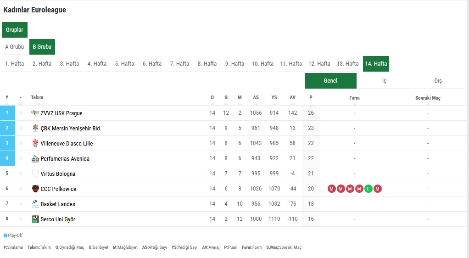Click the first red M form badge
The height and width of the screenshot is (258, 469).
click(331, 189)
